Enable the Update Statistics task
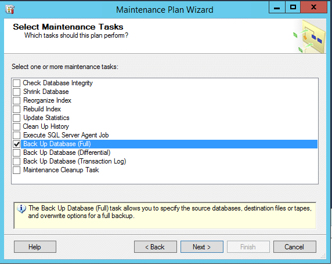Image resolution: width=332 pixels, height=265 pixels. pos(16,118)
